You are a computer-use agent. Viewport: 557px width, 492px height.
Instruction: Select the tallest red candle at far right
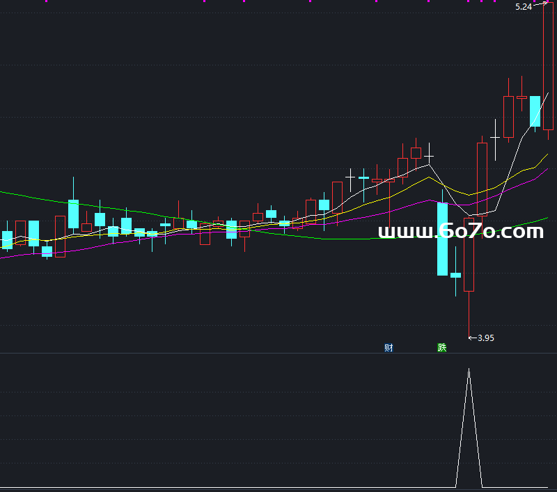click(x=548, y=66)
